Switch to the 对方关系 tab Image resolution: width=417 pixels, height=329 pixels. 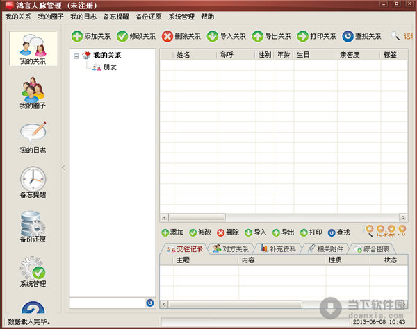[231, 248]
